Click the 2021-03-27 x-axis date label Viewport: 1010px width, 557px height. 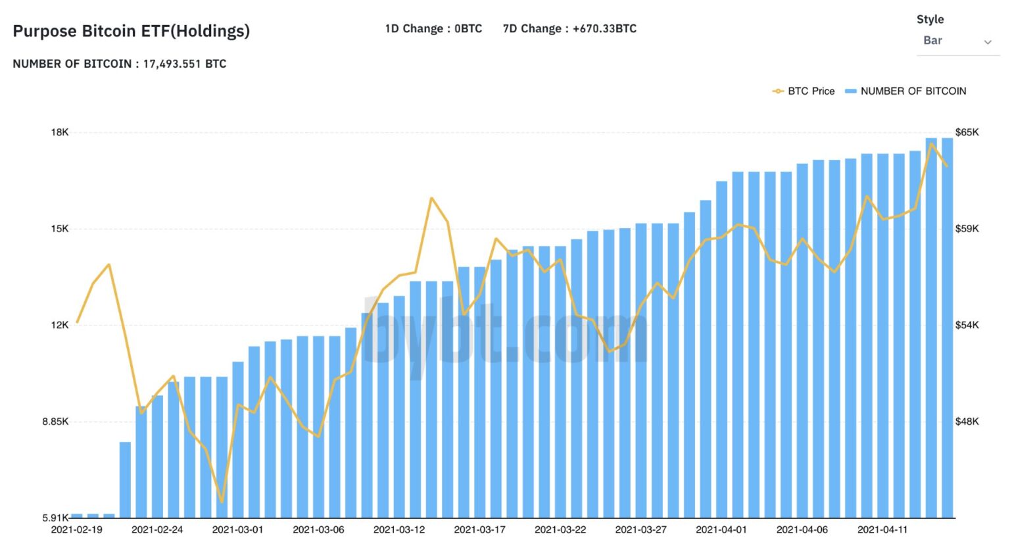(x=640, y=529)
